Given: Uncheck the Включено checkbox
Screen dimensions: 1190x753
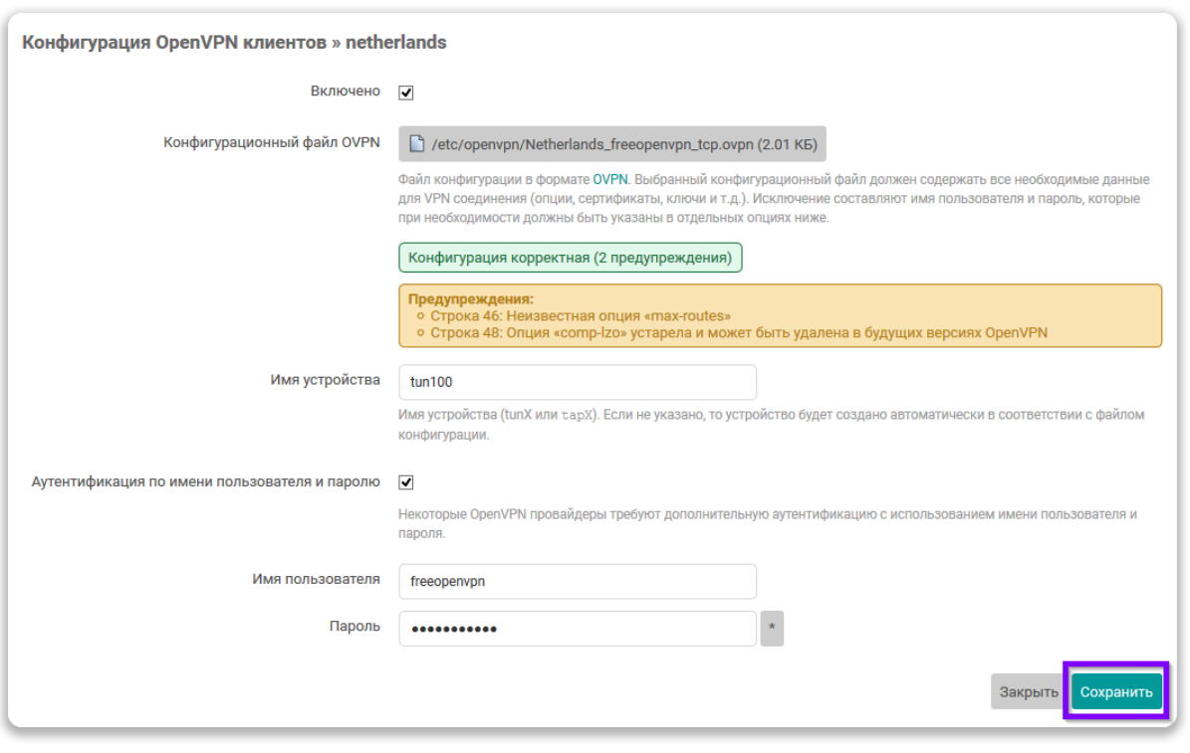Looking at the screenshot, I should [x=406, y=93].
